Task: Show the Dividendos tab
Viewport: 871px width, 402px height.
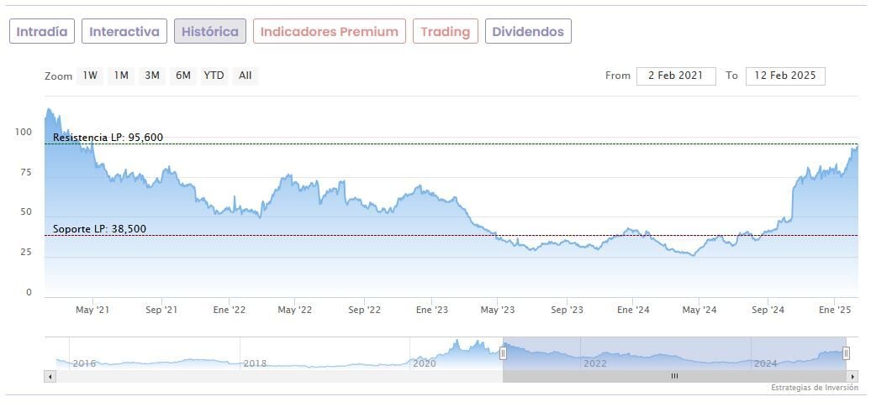Action: coord(528,32)
